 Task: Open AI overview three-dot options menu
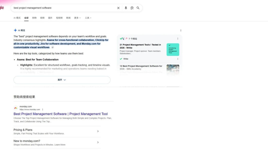pos(181,30)
